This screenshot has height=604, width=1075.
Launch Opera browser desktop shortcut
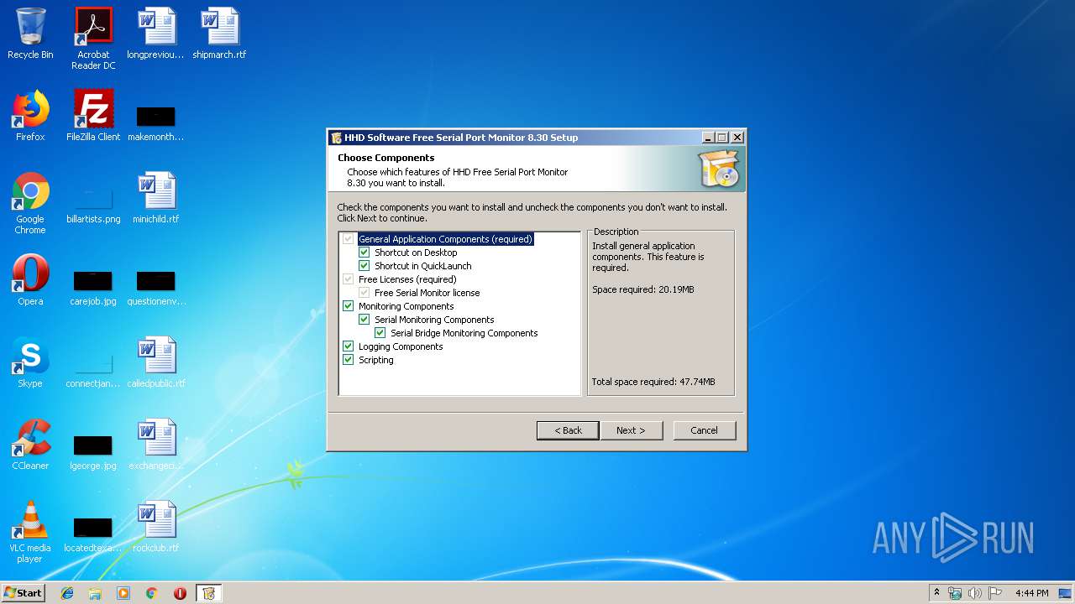pyautogui.click(x=30, y=280)
